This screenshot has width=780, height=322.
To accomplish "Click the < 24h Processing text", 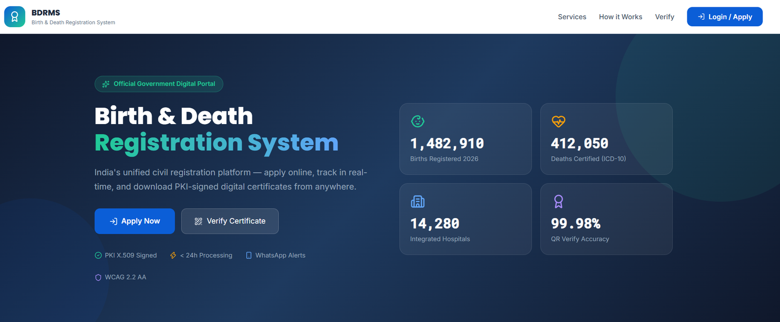I will [x=206, y=255].
